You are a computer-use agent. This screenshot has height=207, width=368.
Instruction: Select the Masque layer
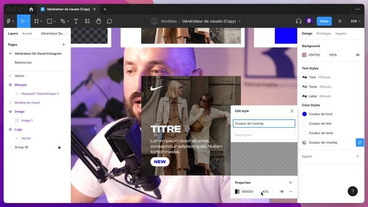21,85
